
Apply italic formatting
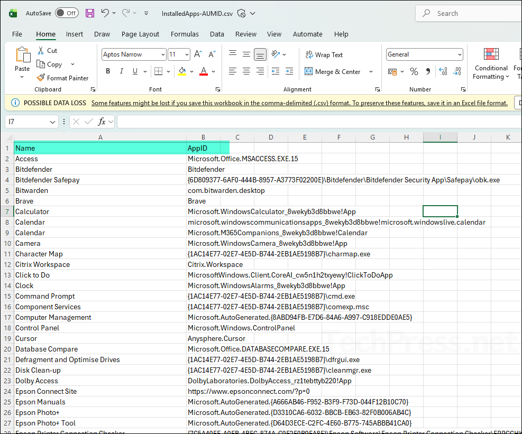tap(121, 70)
